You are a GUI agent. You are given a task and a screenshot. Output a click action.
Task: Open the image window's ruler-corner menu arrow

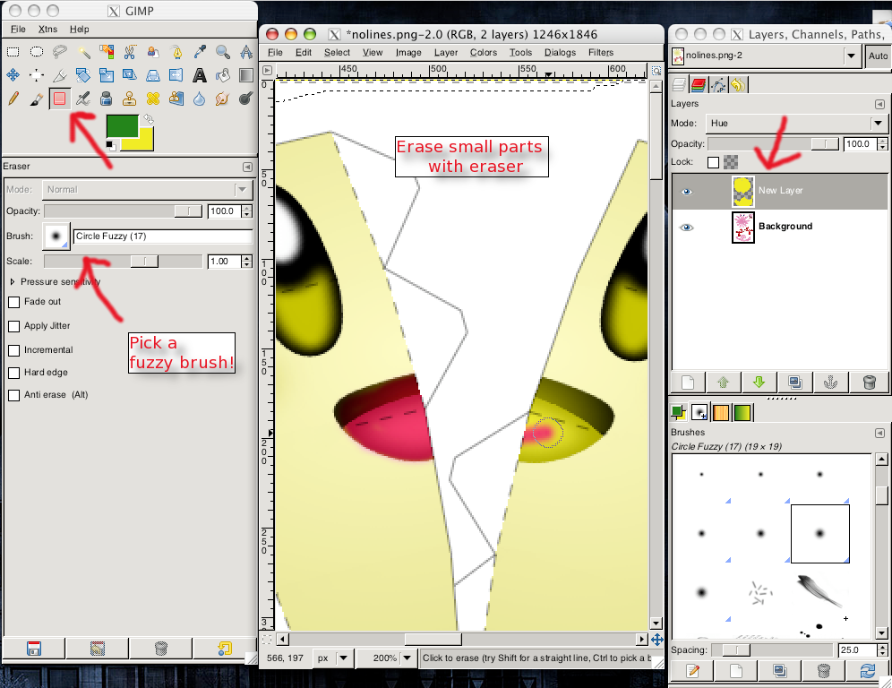pos(267,71)
